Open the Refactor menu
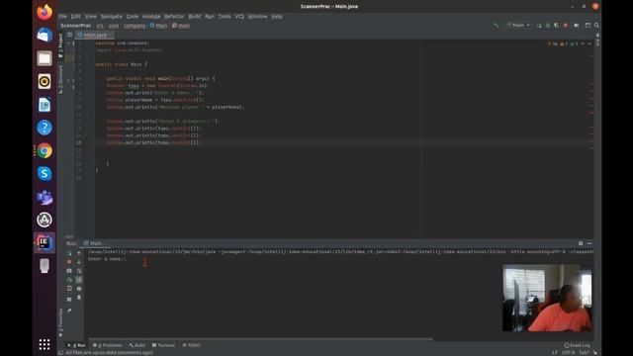633x356 pixels. (174, 16)
